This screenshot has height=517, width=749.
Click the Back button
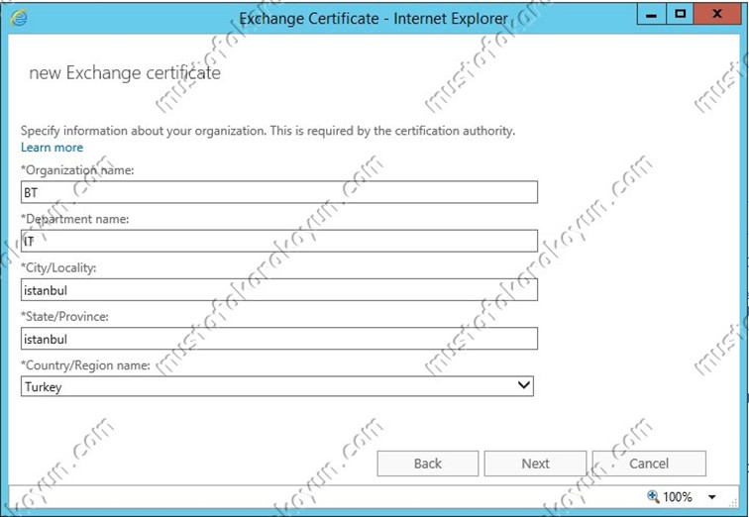click(x=428, y=464)
